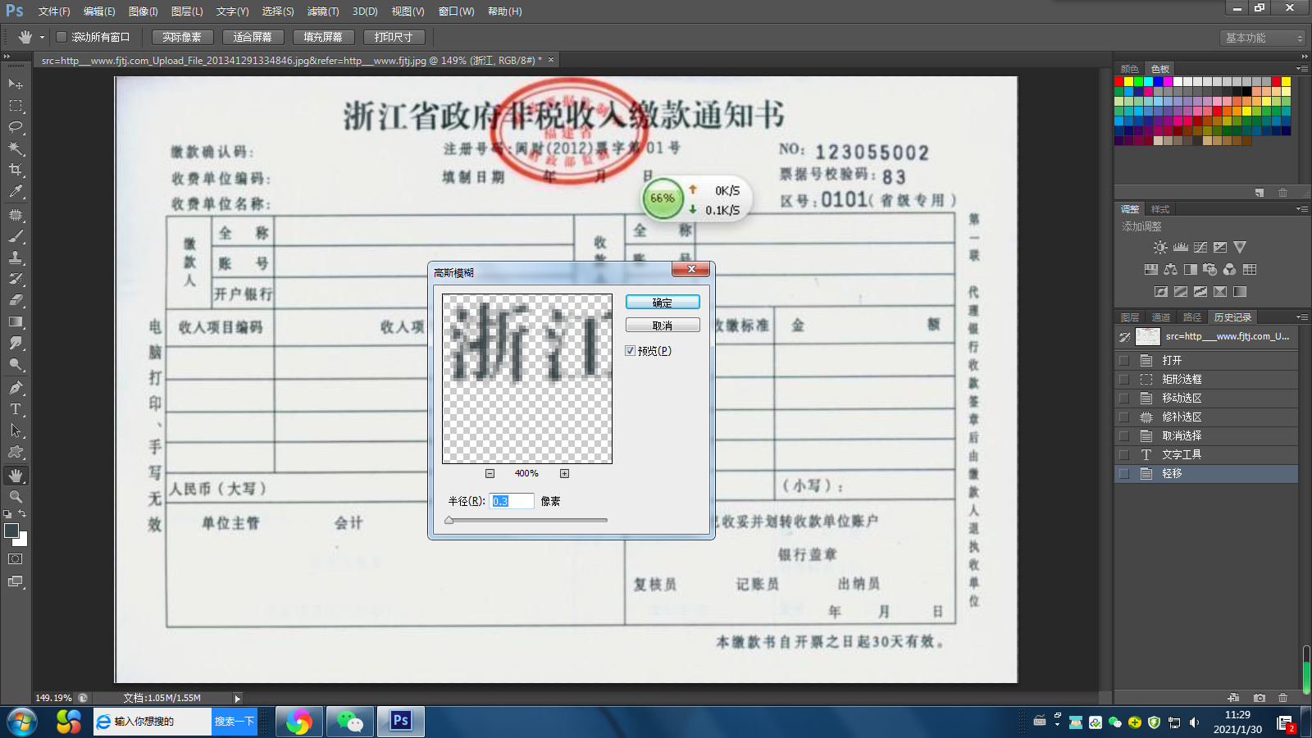Click Brightness/Contrast adjustment icon
The image size is (1312, 738).
[1160, 247]
